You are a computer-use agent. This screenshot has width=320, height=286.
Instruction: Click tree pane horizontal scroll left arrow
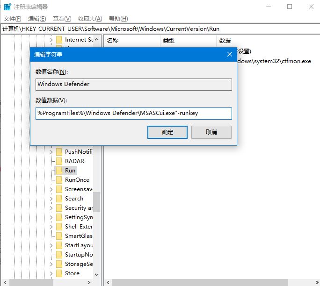[5, 282]
